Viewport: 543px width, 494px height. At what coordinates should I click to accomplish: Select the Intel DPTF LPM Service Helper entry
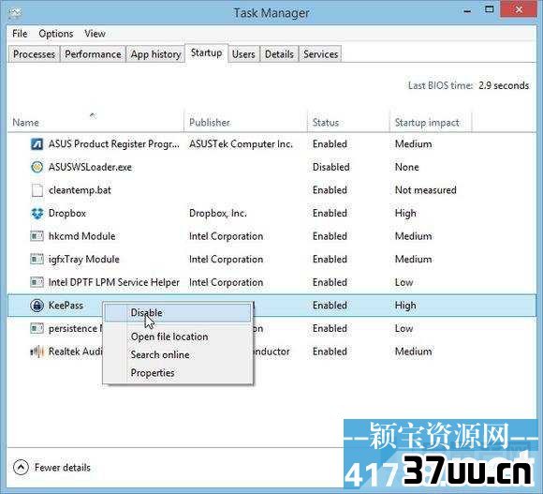[114, 282]
